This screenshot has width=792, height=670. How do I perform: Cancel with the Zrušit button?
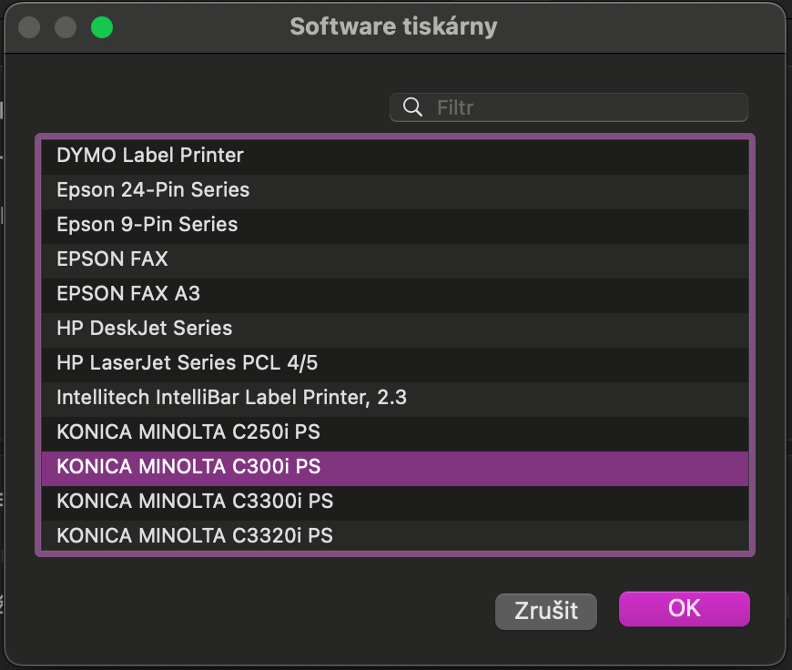(x=546, y=612)
